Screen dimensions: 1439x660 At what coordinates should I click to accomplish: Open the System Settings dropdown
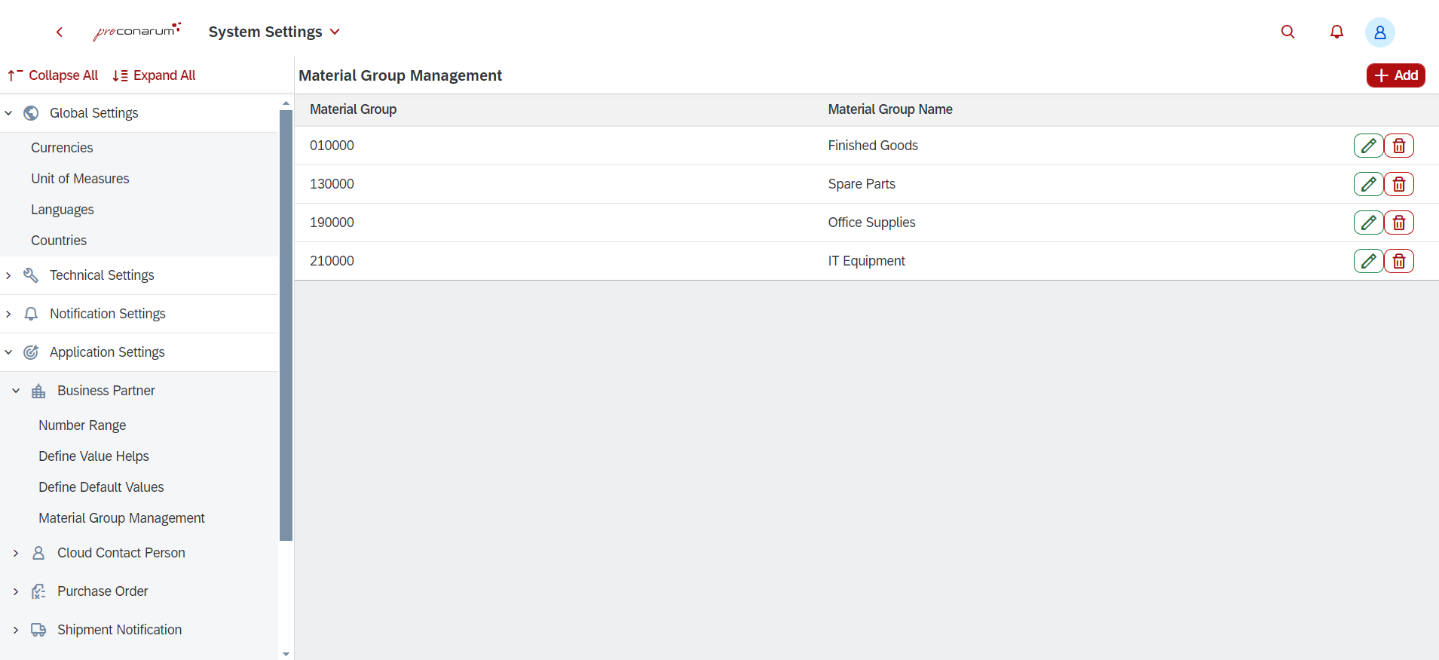[x=274, y=32]
